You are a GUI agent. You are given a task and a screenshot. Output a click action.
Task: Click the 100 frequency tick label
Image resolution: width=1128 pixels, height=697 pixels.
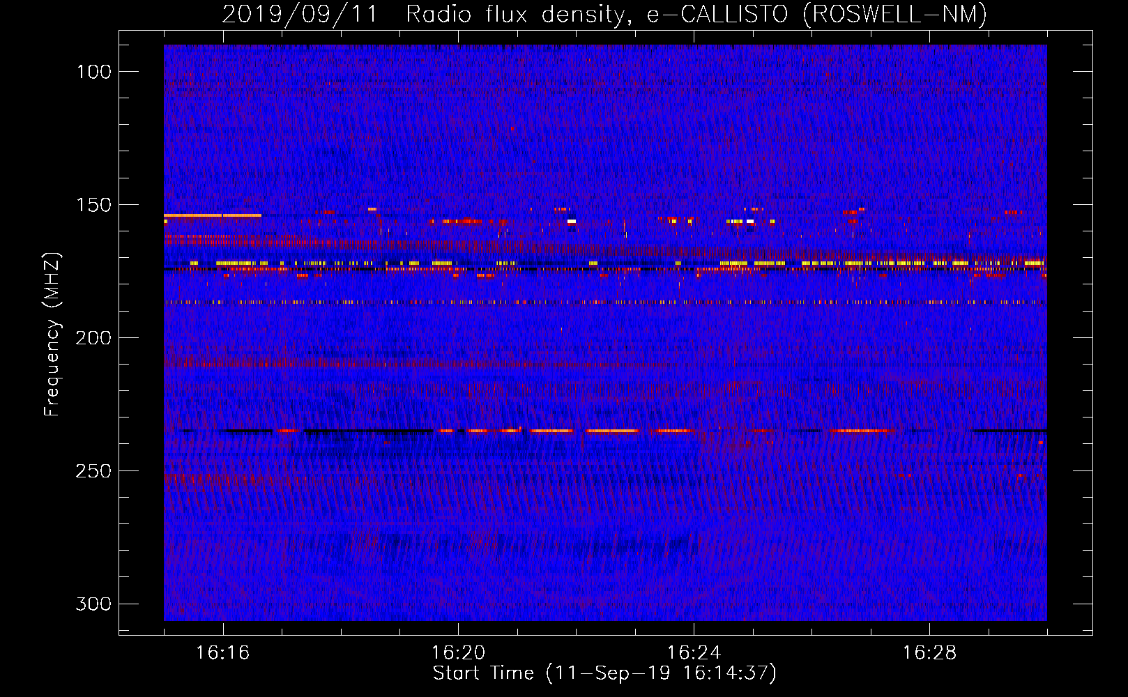pos(93,72)
